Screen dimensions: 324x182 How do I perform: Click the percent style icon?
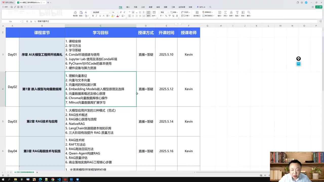tap(166, 16)
